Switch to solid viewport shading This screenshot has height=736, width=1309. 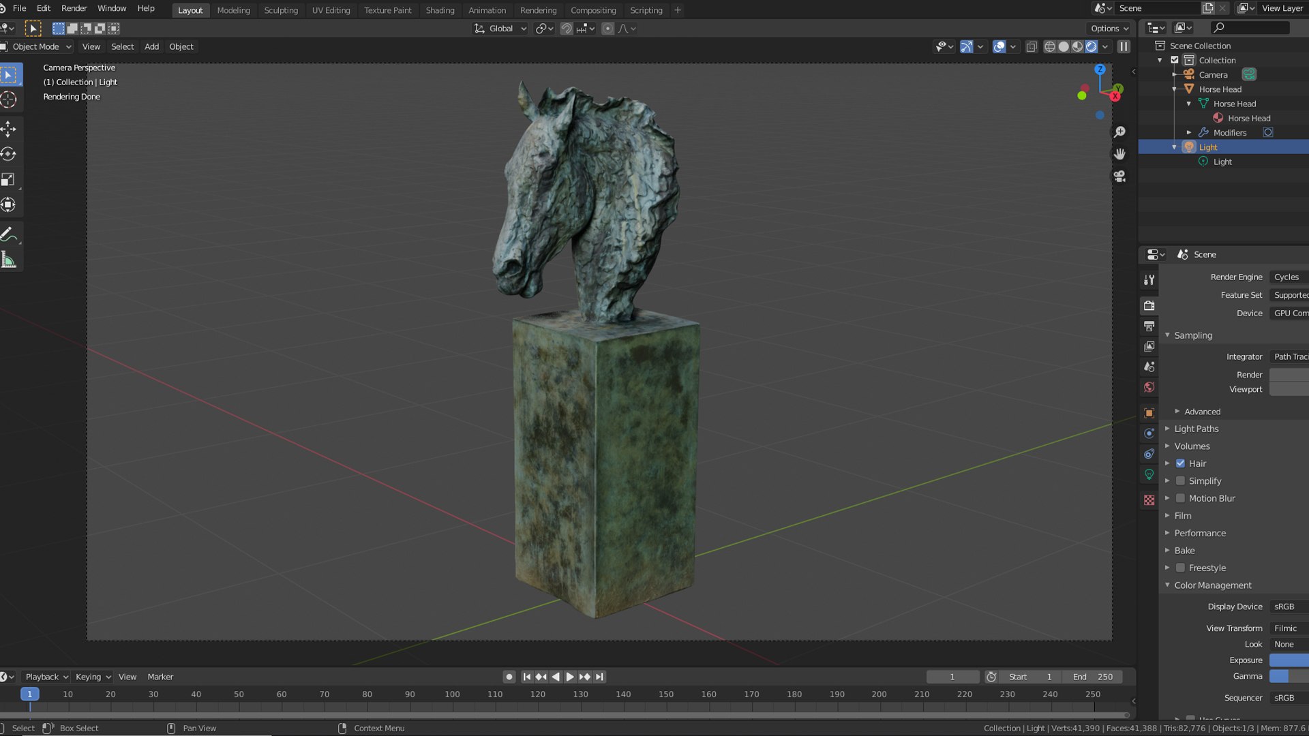pyautogui.click(x=1064, y=46)
